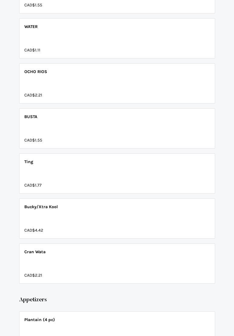Click empty area of the BUSTA card
234x336 pixels.
click(x=137, y=128)
